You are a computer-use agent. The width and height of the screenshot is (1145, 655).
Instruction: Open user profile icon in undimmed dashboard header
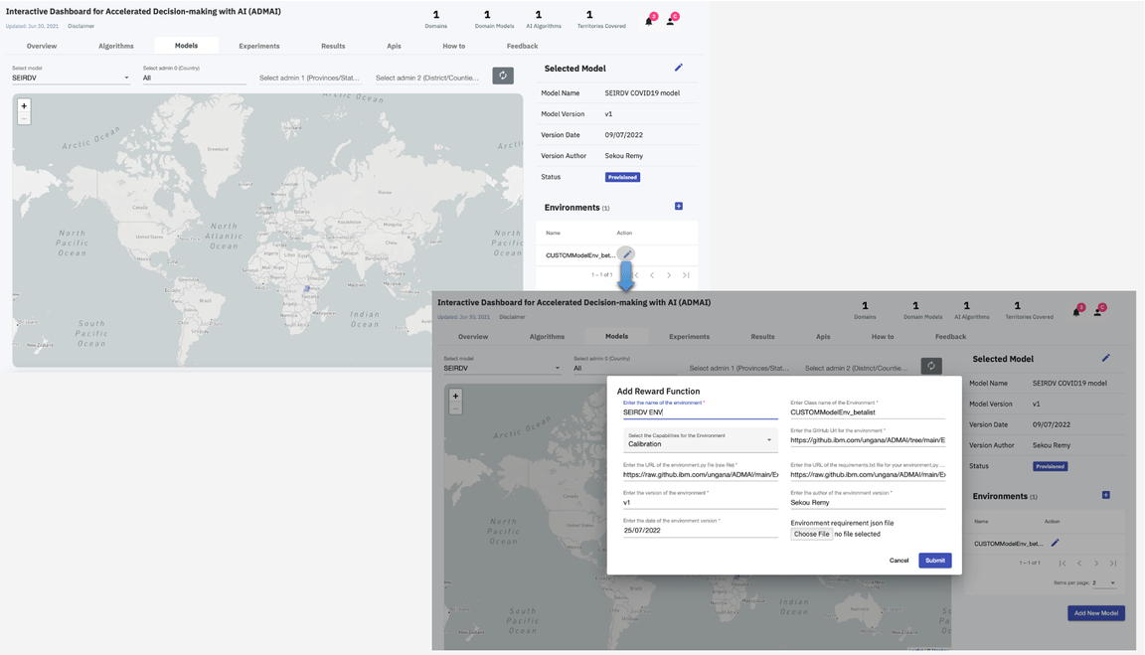pos(671,21)
